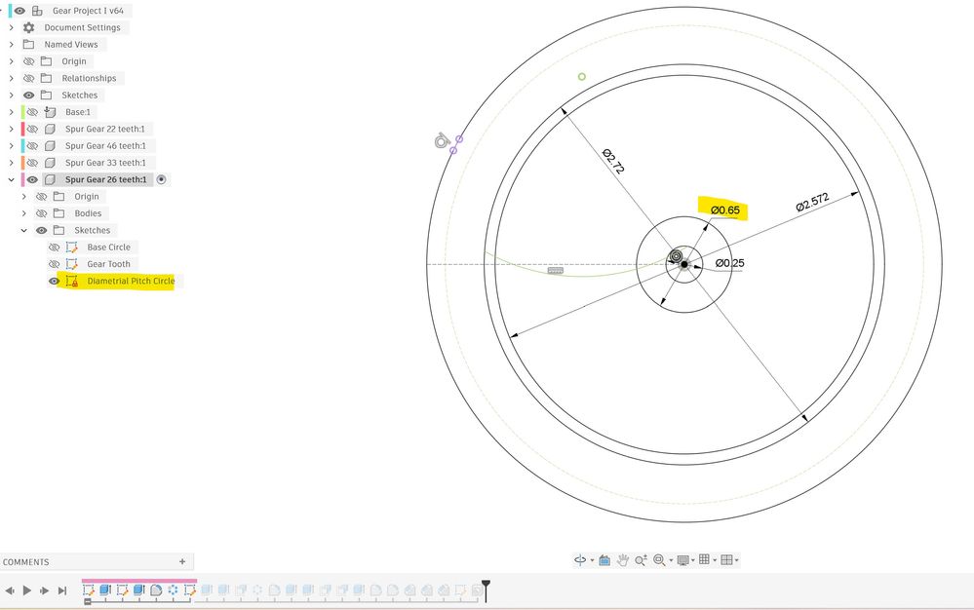Open Display Settings monitor icon

[x=682, y=559]
